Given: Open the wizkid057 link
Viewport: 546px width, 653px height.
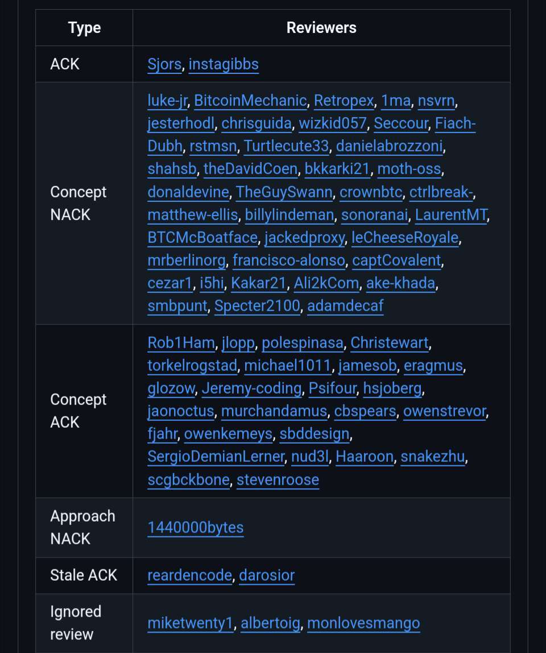Looking at the screenshot, I should pos(333,123).
